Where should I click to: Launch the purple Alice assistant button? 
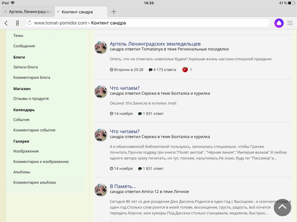pyautogui.click(x=279, y=23)
